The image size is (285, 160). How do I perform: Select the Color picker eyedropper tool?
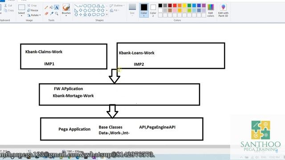point(52,14)
